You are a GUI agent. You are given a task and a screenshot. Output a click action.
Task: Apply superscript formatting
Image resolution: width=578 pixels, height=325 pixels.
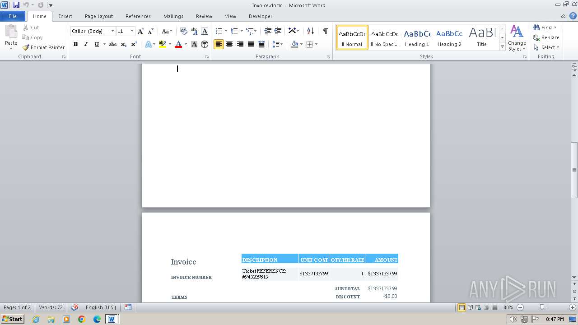click(134, 44)
